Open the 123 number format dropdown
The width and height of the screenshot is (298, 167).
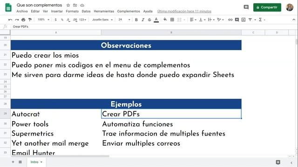83,19
